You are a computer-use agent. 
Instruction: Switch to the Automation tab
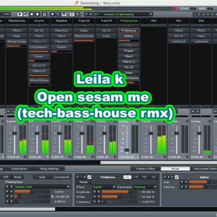[x=20, y=169]
